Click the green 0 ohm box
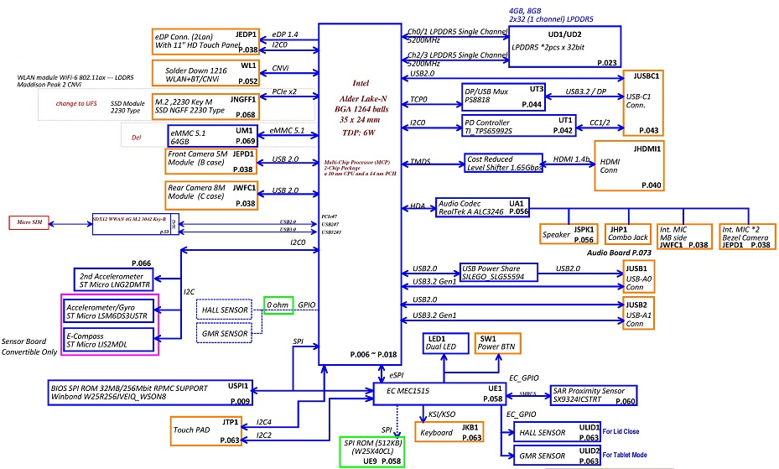The width and height of the screenshot is (779, 469). click(x=278, y=305)
